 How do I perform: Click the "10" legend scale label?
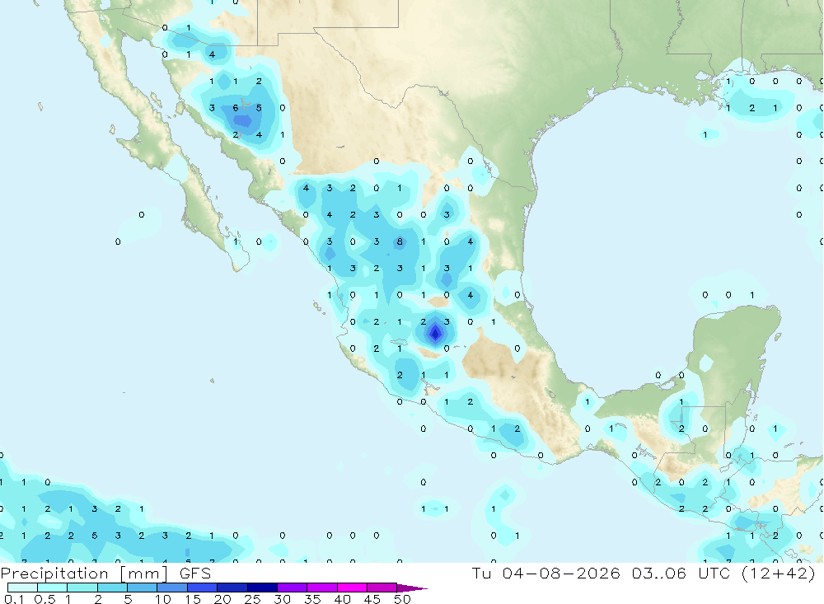(x=163, y=599)
